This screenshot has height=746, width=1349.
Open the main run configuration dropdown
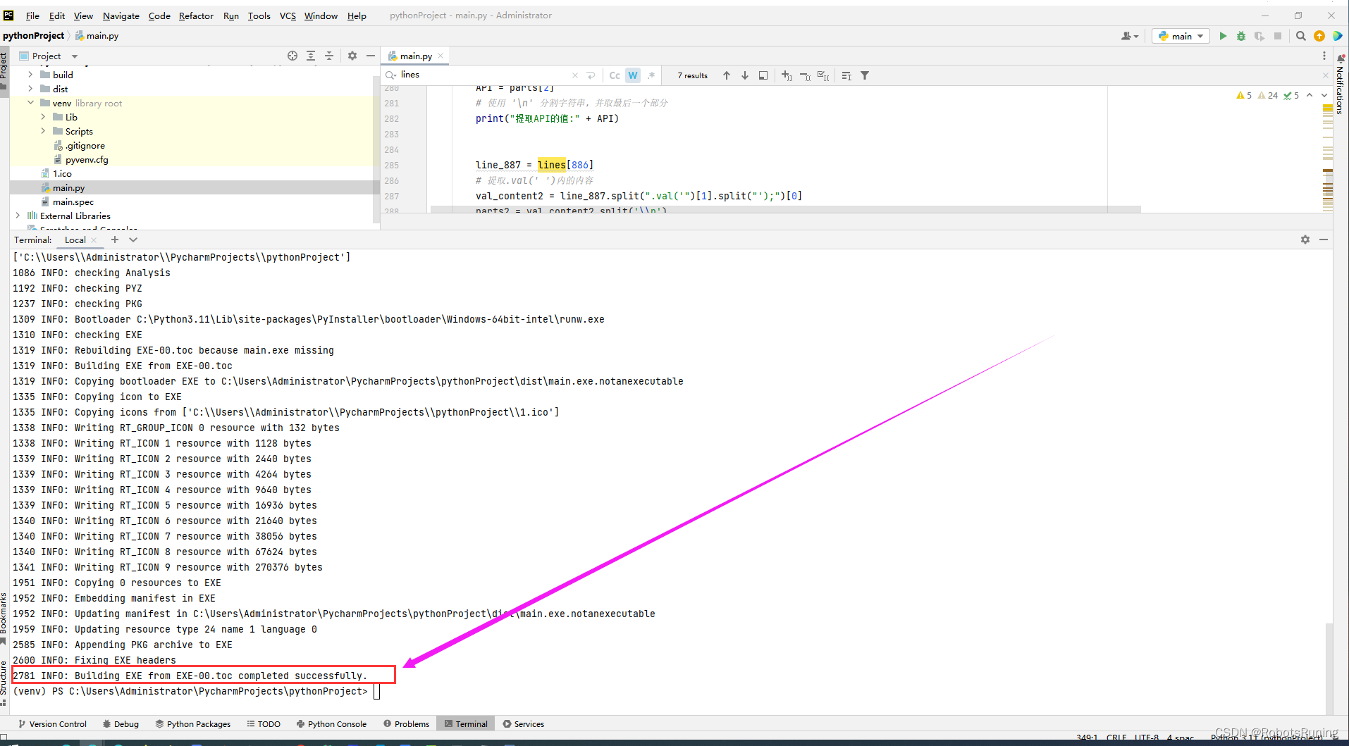[1181, 36]
